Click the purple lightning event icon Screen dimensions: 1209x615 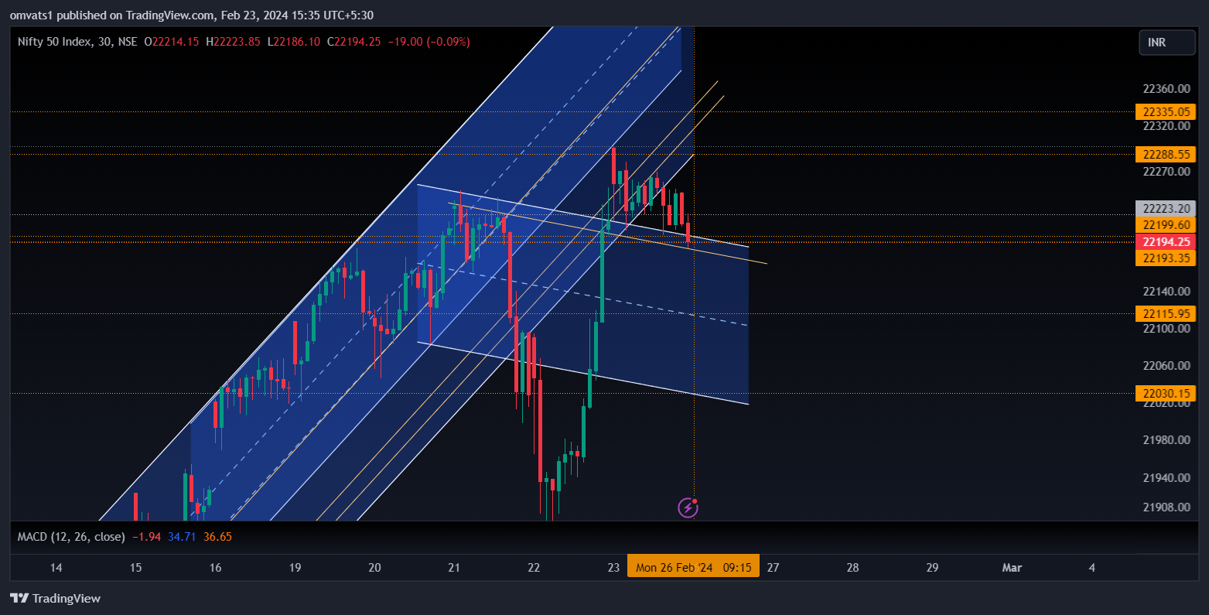tap(688, 507)
